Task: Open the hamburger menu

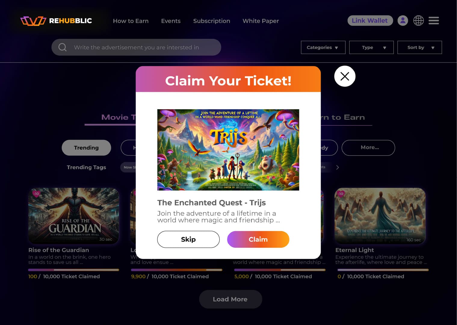Action: pos(434,20)
